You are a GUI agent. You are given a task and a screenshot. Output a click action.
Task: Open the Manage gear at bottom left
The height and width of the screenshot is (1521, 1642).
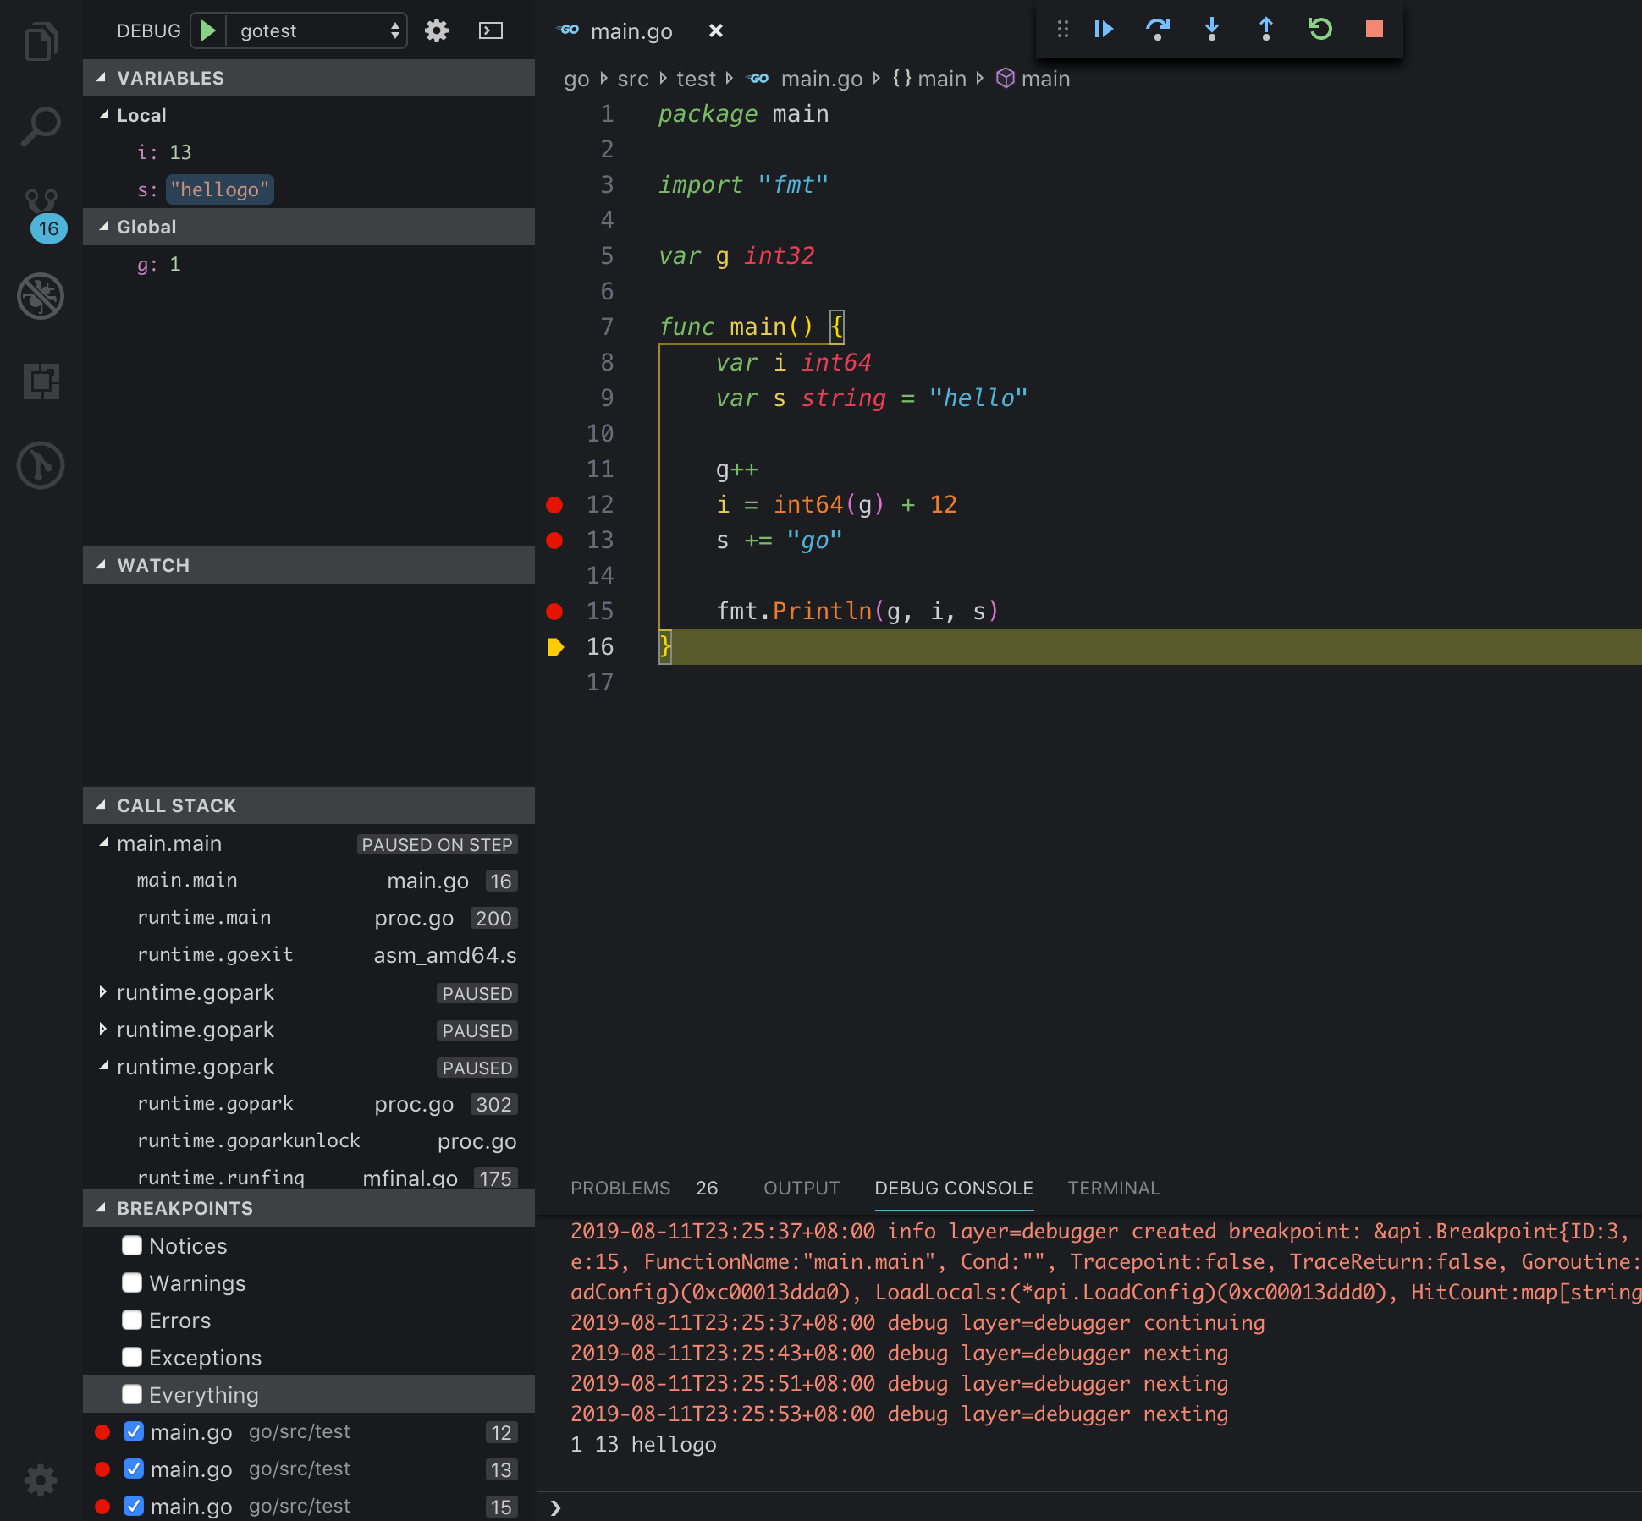tap(41, 1480)
